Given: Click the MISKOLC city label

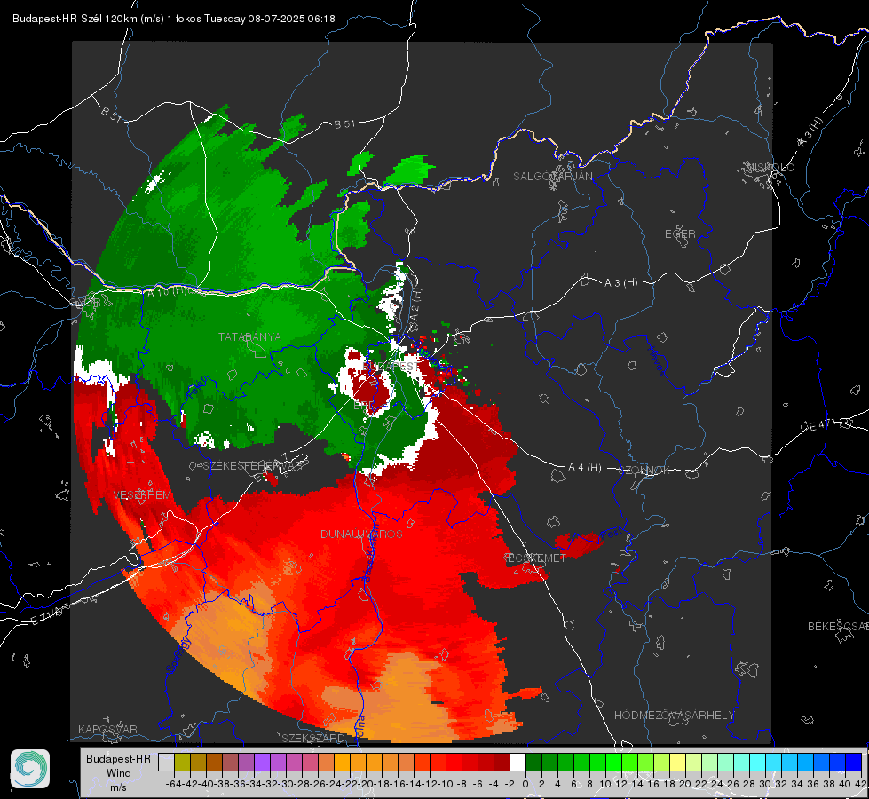Looking at the screenshot, I should coord(770,167).
